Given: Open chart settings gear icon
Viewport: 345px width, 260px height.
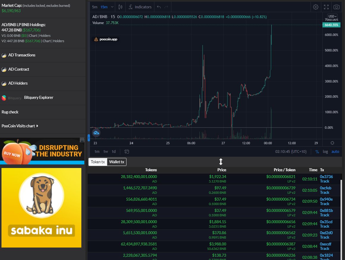Looking at the screenshot, I should pyautogui.click(x=316, y=7).
